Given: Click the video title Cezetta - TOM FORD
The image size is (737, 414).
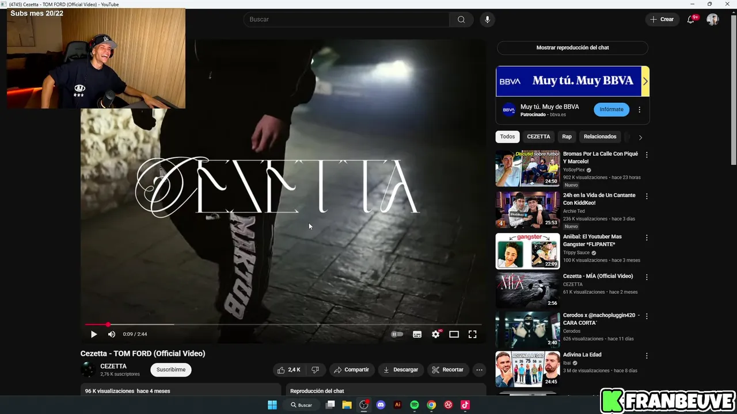Looking at the screenshot, I should point(143,354).
